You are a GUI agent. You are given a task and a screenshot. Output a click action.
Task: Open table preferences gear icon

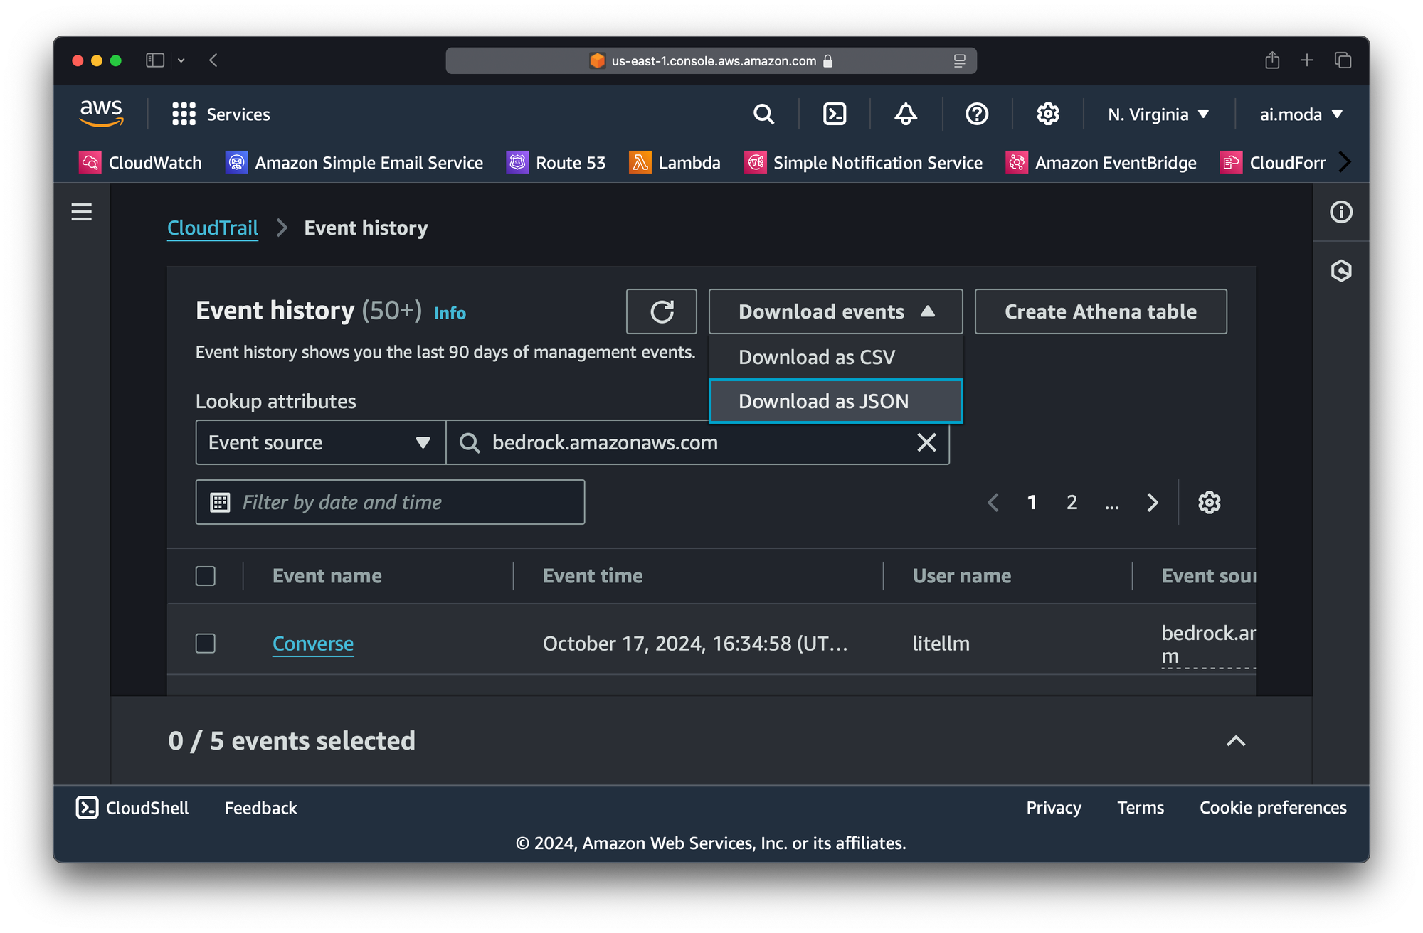tap(1209, 503)
